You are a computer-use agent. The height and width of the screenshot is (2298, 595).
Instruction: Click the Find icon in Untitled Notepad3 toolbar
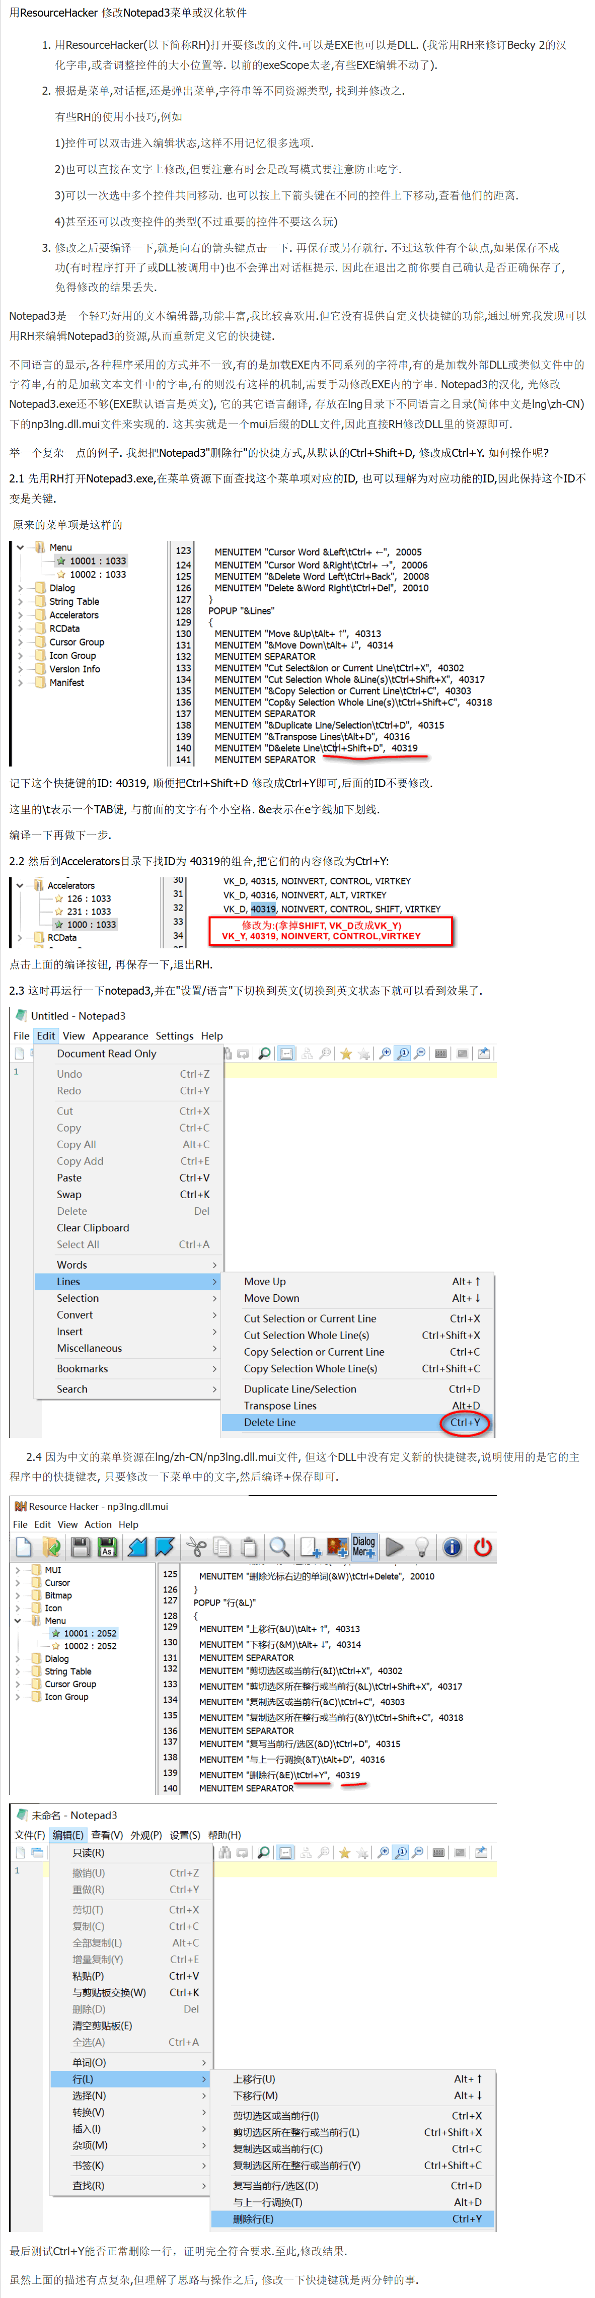point(264,1054)
